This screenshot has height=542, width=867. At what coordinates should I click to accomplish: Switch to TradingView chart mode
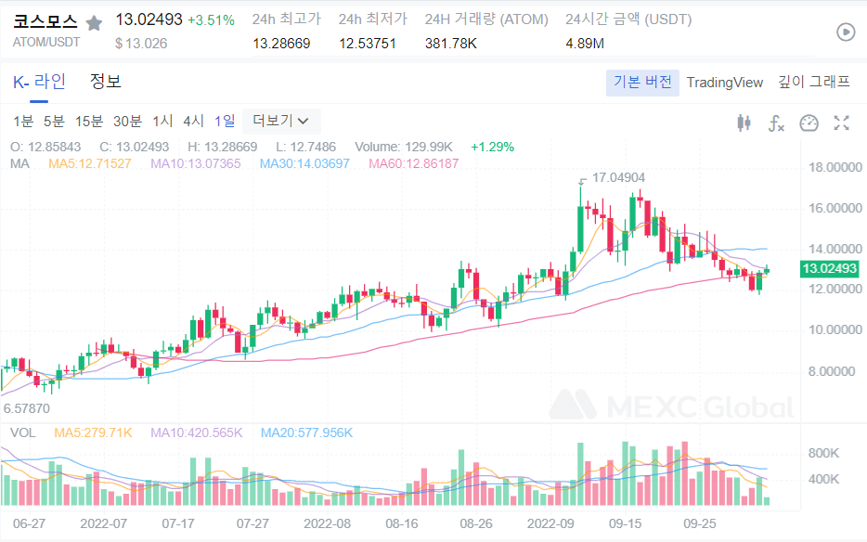[x=724, y=83]
